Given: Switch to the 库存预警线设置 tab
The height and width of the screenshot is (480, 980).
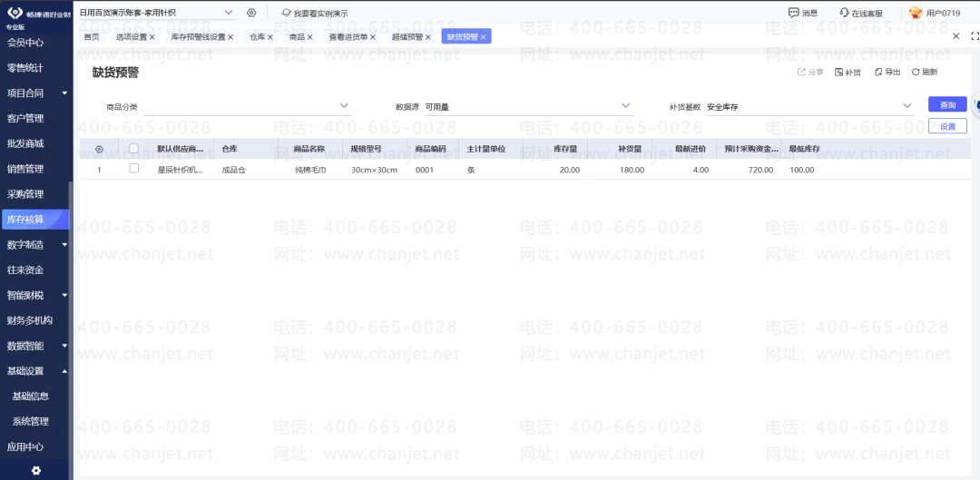Looking at the screenshot, I should (x=198, y=37).
